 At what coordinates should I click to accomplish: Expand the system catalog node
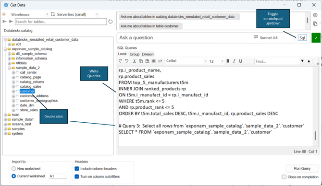pyautogui.click(x=5, y=134)
